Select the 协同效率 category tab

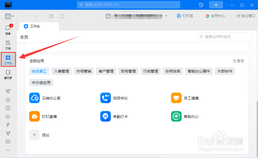click(173, 71)
